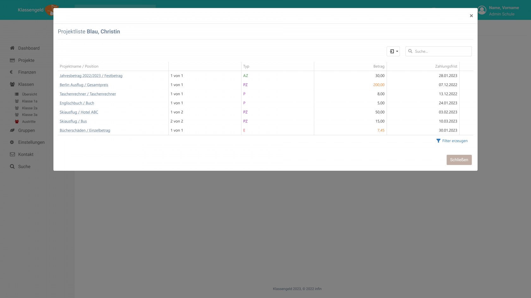Select Klasse 1a in sidebar
This screenshot has width=531, height=298.
(30, 101)
